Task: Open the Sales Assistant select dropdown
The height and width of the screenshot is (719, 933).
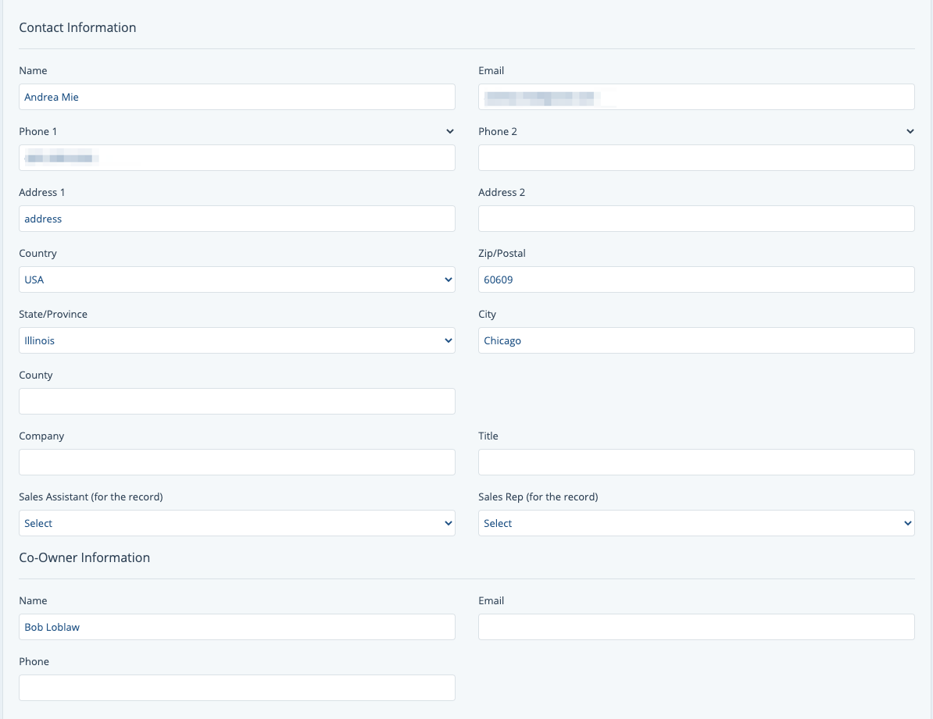Action: tap(237, 523)
